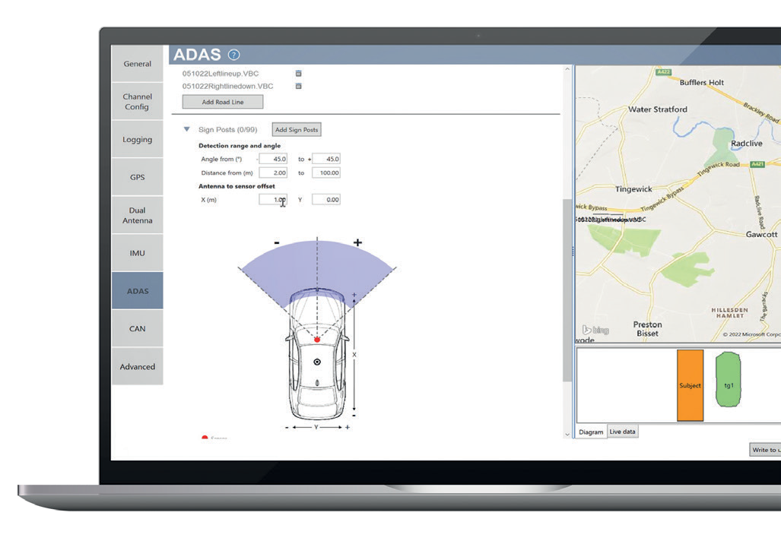Click the Y offset input field
Screen dimensions: 781x544
point(326,200)
